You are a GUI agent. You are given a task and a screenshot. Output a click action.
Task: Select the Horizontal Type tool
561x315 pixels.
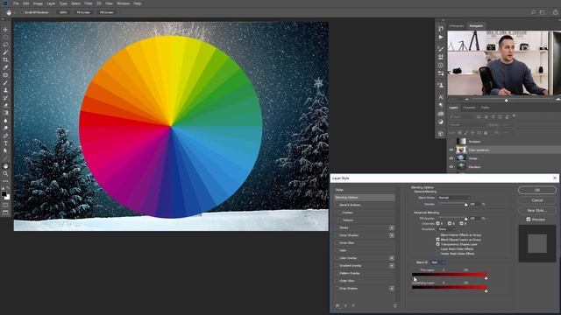(x=5, y=143)
